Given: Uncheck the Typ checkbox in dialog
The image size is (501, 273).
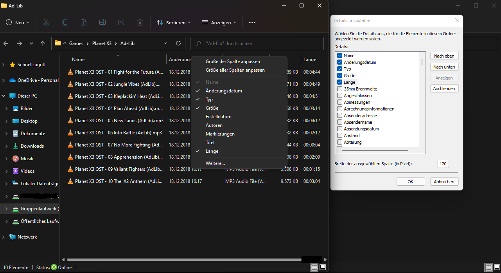Looking at the screenshot, I should click(339, 69).
